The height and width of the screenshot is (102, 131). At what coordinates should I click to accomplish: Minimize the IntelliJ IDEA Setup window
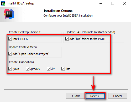(x=101, y=3)
